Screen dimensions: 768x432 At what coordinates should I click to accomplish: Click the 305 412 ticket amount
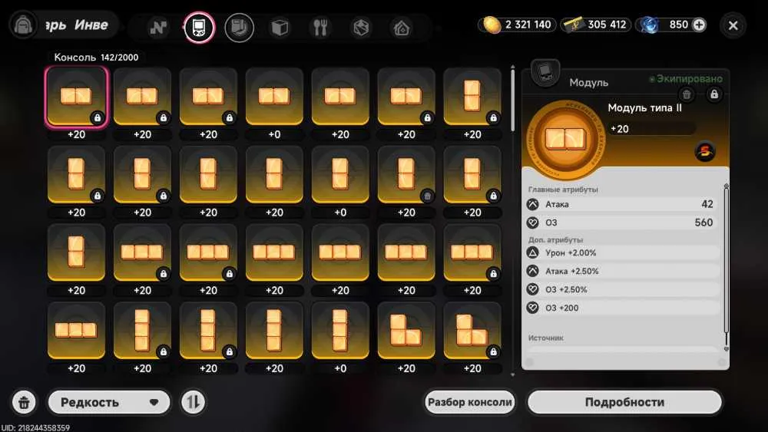[607, 25]
